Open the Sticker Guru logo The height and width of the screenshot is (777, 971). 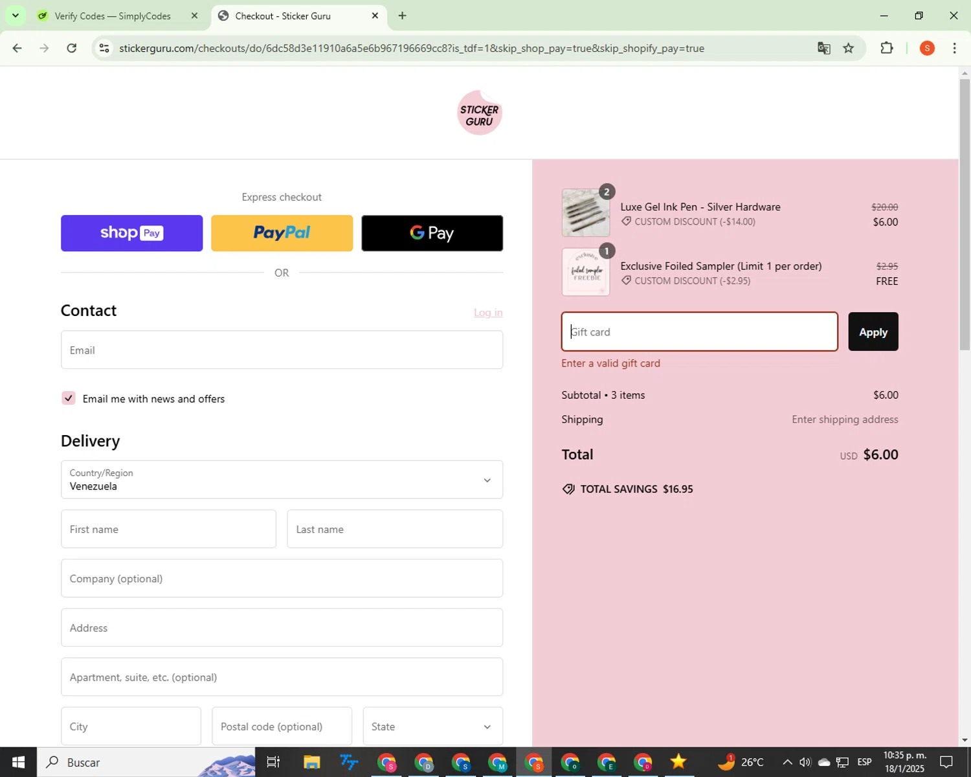[x=480, y=113]
